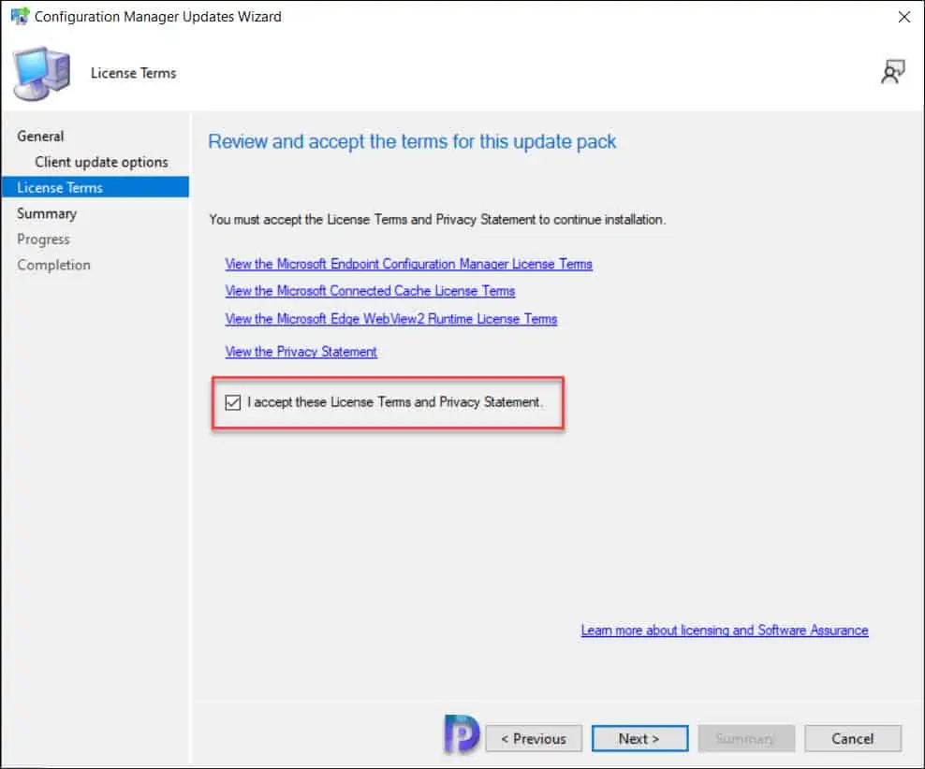Click the computer wizard header icon
This screenshot has height=769, width=925.
pyautogui.click(x=41, y=74)
